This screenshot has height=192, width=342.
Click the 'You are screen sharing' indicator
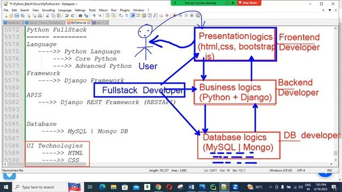pyautogui.click(x=200, y=3)
